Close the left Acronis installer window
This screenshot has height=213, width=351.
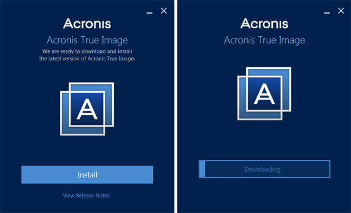tap(164, 11)
